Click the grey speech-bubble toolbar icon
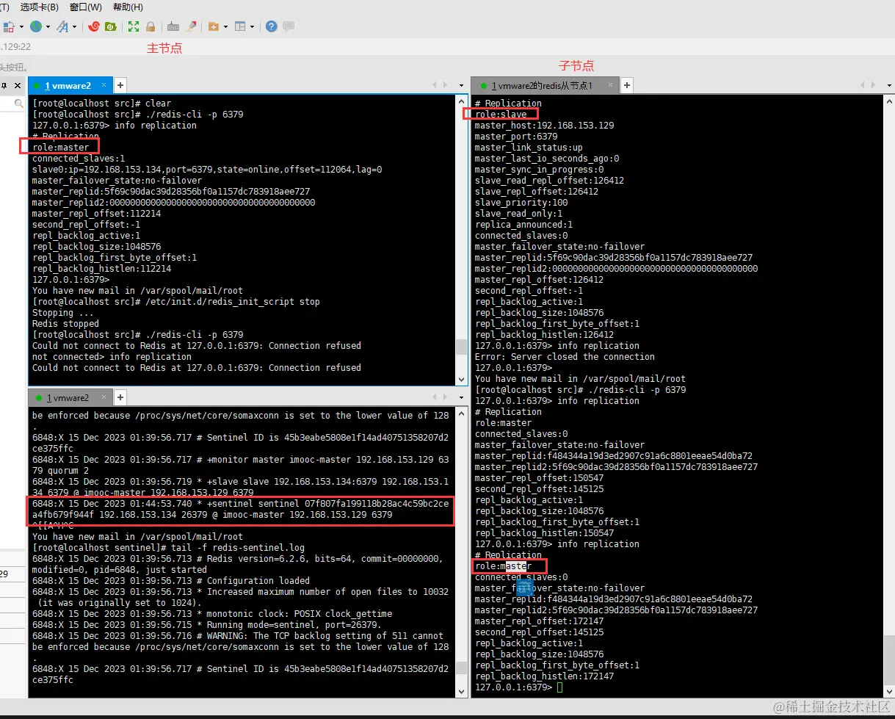Image resolution: width=895 pixels, height=719 pixels. click(x=289, y=26)
